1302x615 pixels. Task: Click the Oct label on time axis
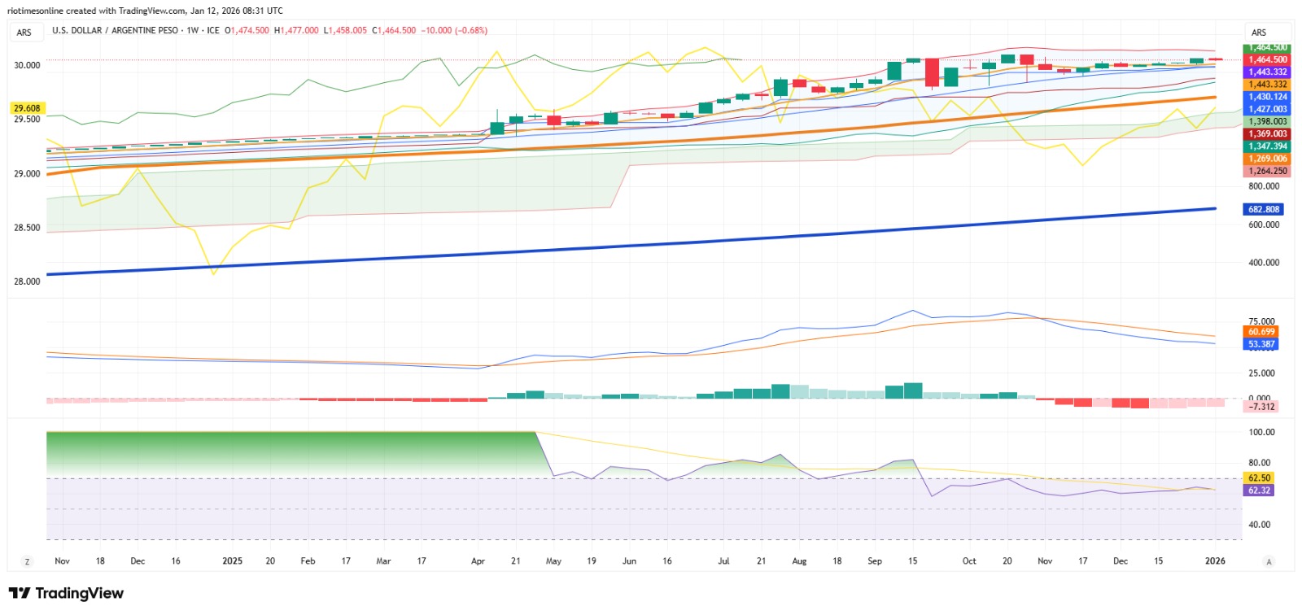969,561
